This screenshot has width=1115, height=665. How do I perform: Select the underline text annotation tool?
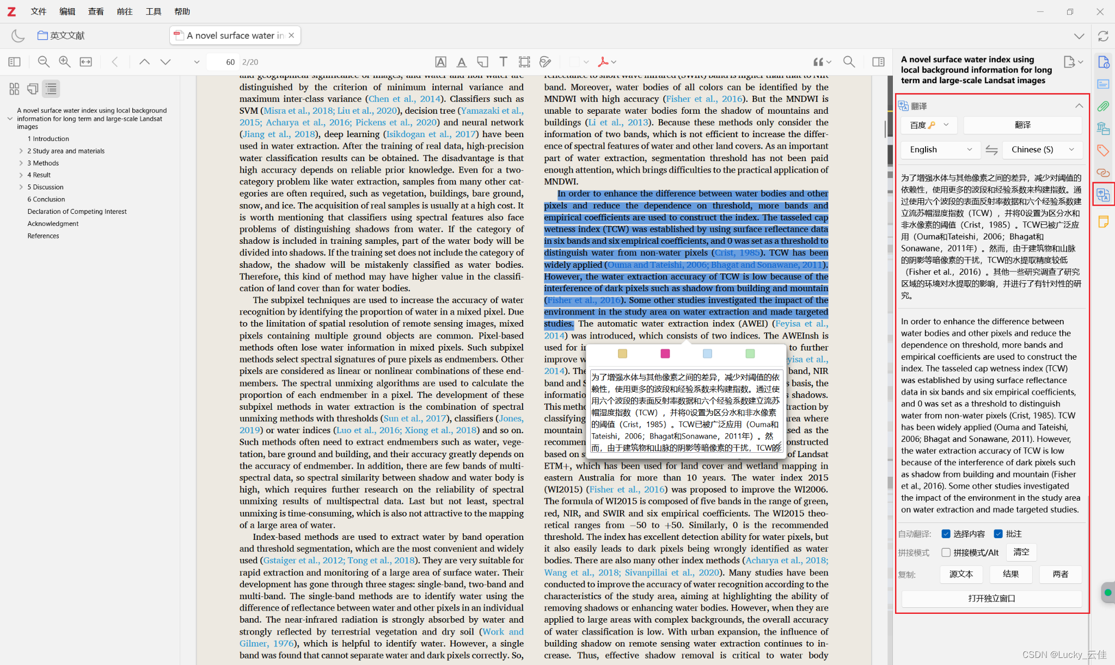pyautogui.click(x=461, y=62)
